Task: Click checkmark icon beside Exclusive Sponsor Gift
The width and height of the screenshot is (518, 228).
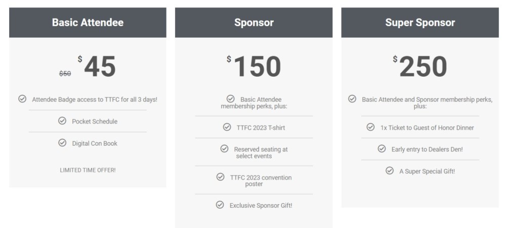Action: pyautogui.click(x=220, y=205)
